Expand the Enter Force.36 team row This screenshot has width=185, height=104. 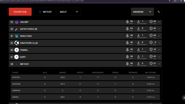[159, 29]
